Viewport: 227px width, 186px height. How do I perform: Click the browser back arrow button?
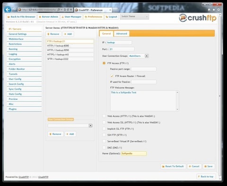8,9
